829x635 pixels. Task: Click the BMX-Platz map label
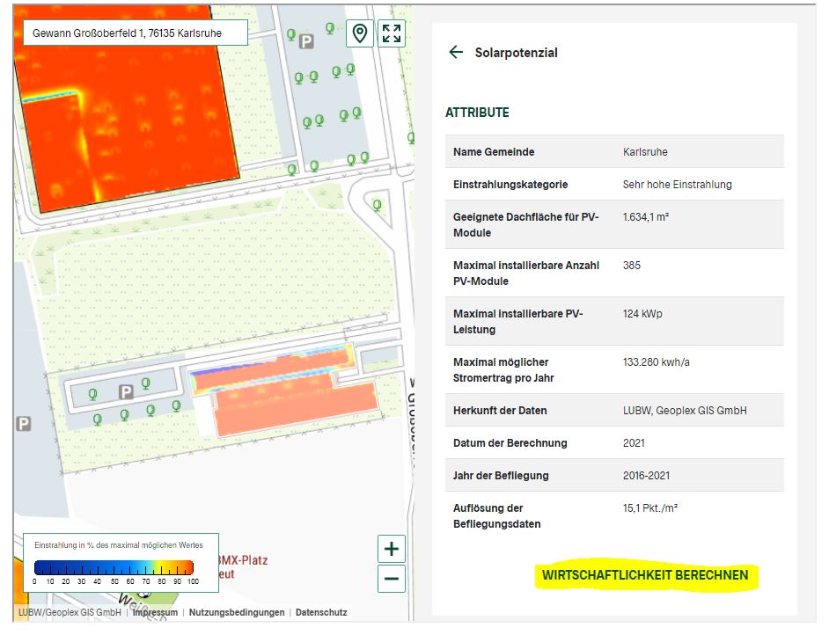coord(242,560)
